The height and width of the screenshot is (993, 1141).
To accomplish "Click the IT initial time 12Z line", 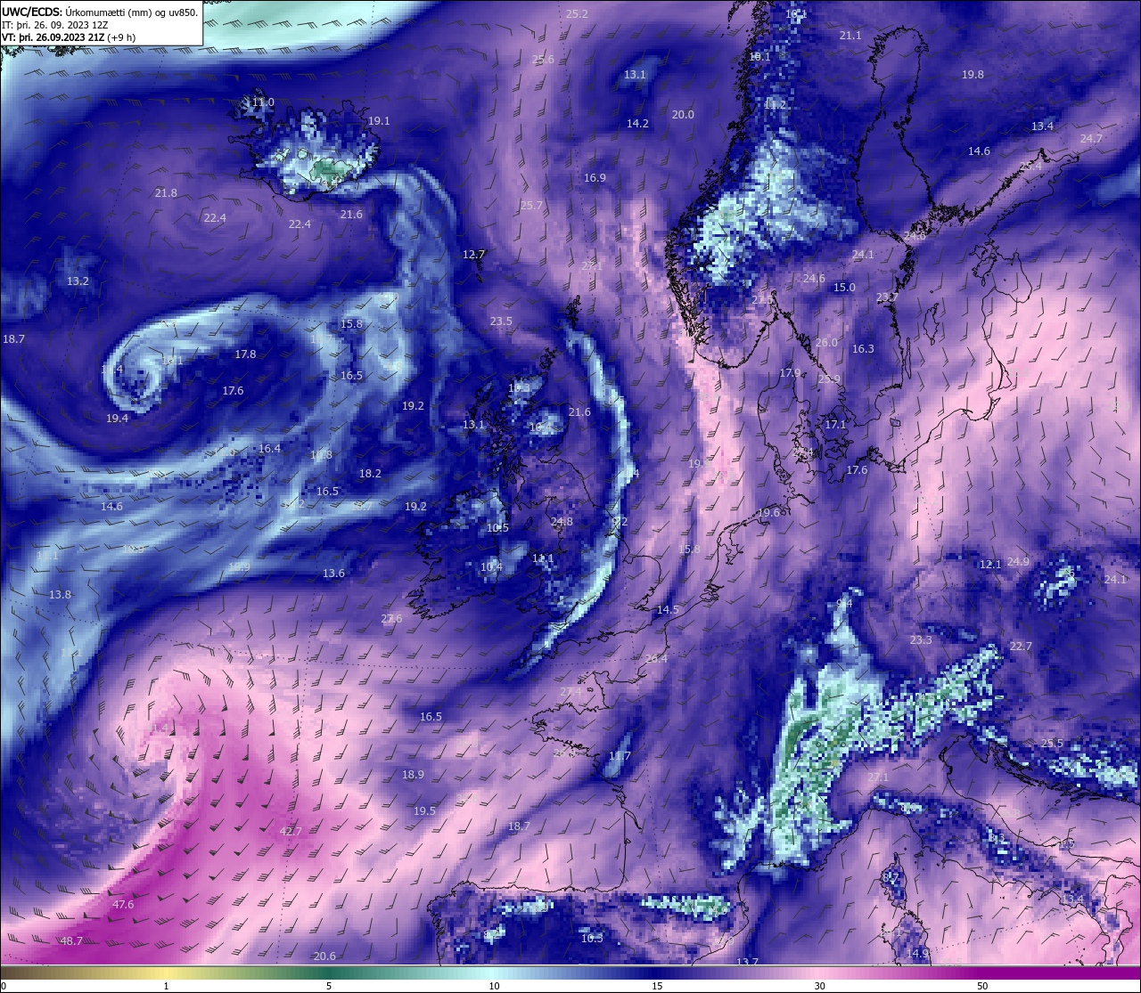I will pos(55,25).
